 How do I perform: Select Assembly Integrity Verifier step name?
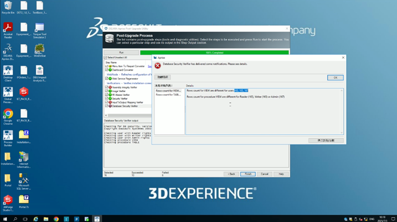[125, 87]
